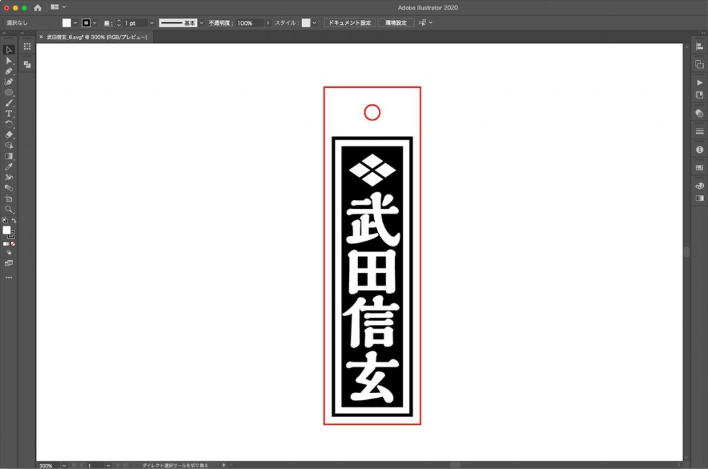
Task: Click control bar Fill swatch
Action: coord(66,23)
